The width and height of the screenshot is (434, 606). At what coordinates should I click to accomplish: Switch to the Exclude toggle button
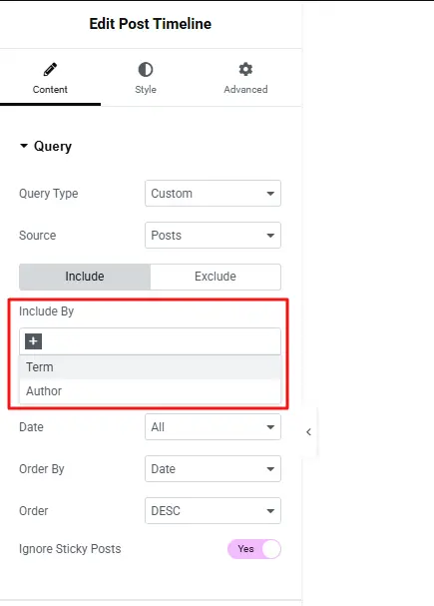[216, 277]
